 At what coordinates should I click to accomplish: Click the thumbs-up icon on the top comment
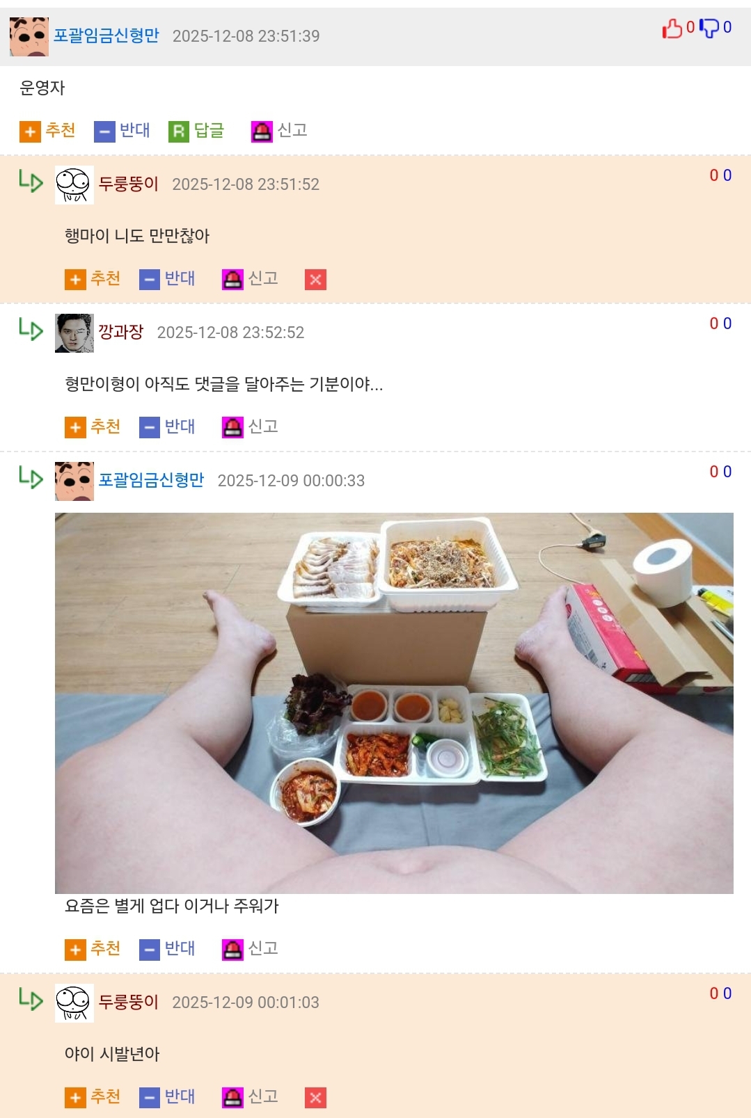[x=672, y=28]
